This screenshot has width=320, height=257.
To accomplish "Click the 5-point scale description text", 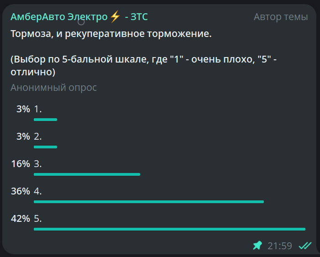I will [144, 66].
